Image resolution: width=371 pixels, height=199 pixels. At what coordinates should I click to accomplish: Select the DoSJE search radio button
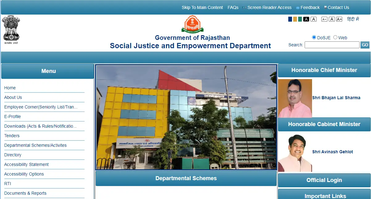coord(314,37)
